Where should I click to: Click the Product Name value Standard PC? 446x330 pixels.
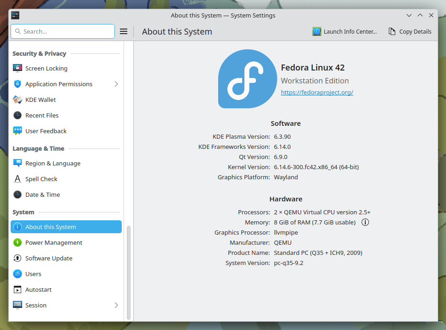click(318, 253)
